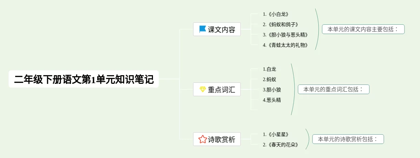Select vocabulary item 4.葱头精
This screenshot has height=158, width=420.
[x=272, y=100]
